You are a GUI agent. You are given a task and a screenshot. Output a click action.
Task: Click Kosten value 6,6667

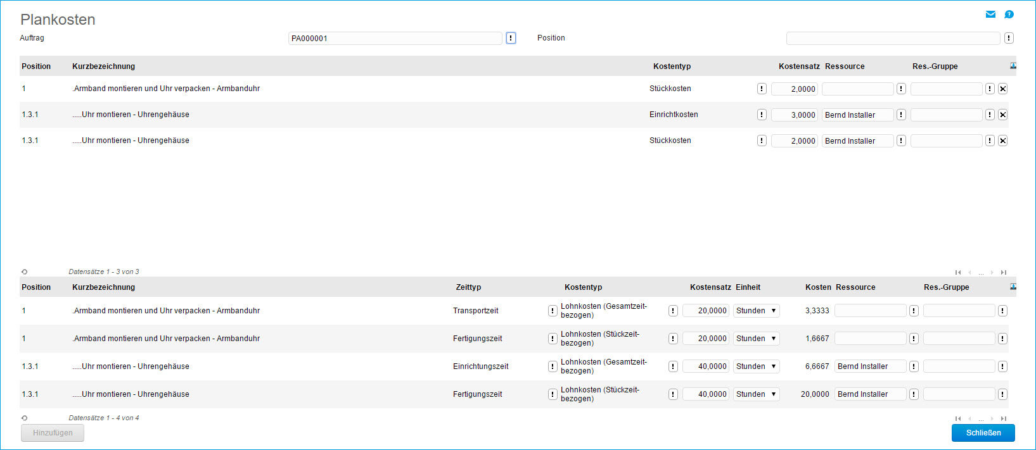pos(817,366)
